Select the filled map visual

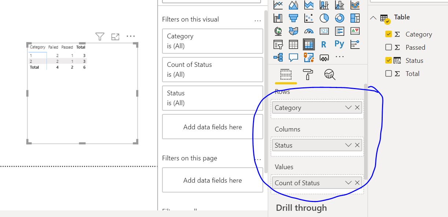pos(293,31)
